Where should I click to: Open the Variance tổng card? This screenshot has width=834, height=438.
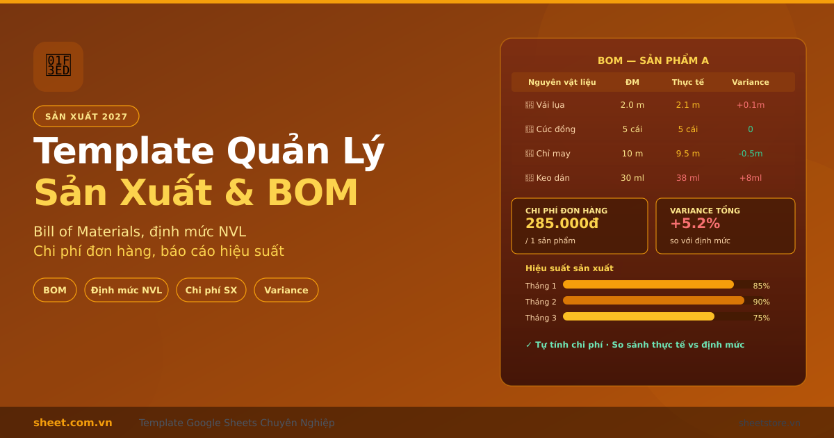pyautogui.click(x=725, y=226)
